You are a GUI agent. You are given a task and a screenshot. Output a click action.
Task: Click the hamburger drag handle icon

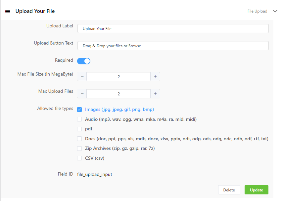coord(8,11)
